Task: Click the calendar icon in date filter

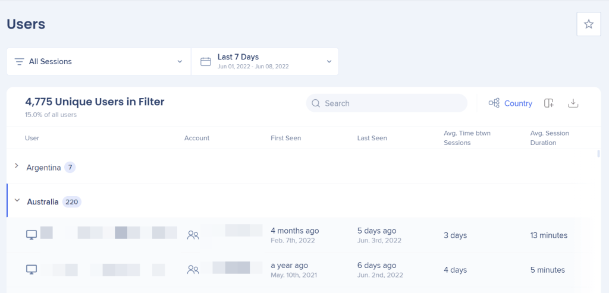Action: click(x=206, y=62)
